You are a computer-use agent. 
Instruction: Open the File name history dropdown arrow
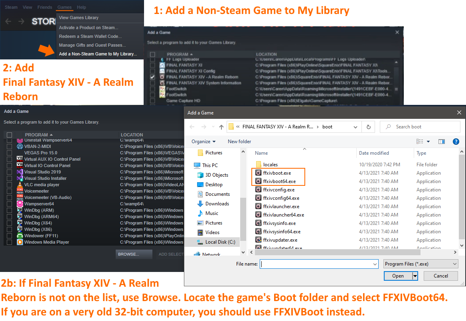coord(375,264)
